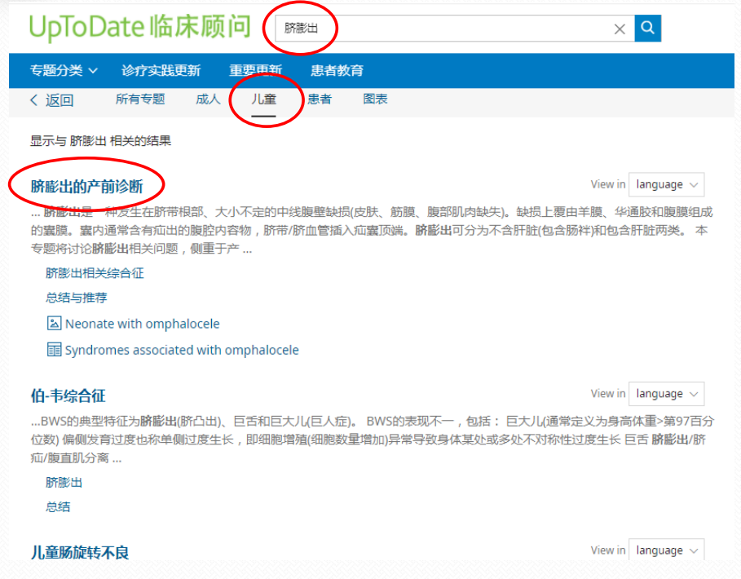Clear the search box using the X icon
The height and width of the screenshot is (579, 741).
[620, 28]
